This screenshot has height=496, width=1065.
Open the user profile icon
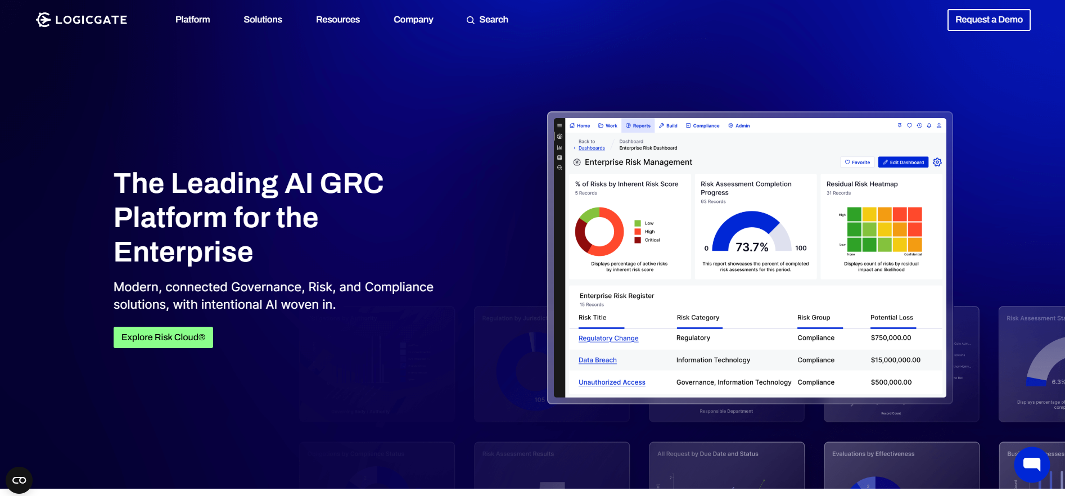(x=938, y=125)
